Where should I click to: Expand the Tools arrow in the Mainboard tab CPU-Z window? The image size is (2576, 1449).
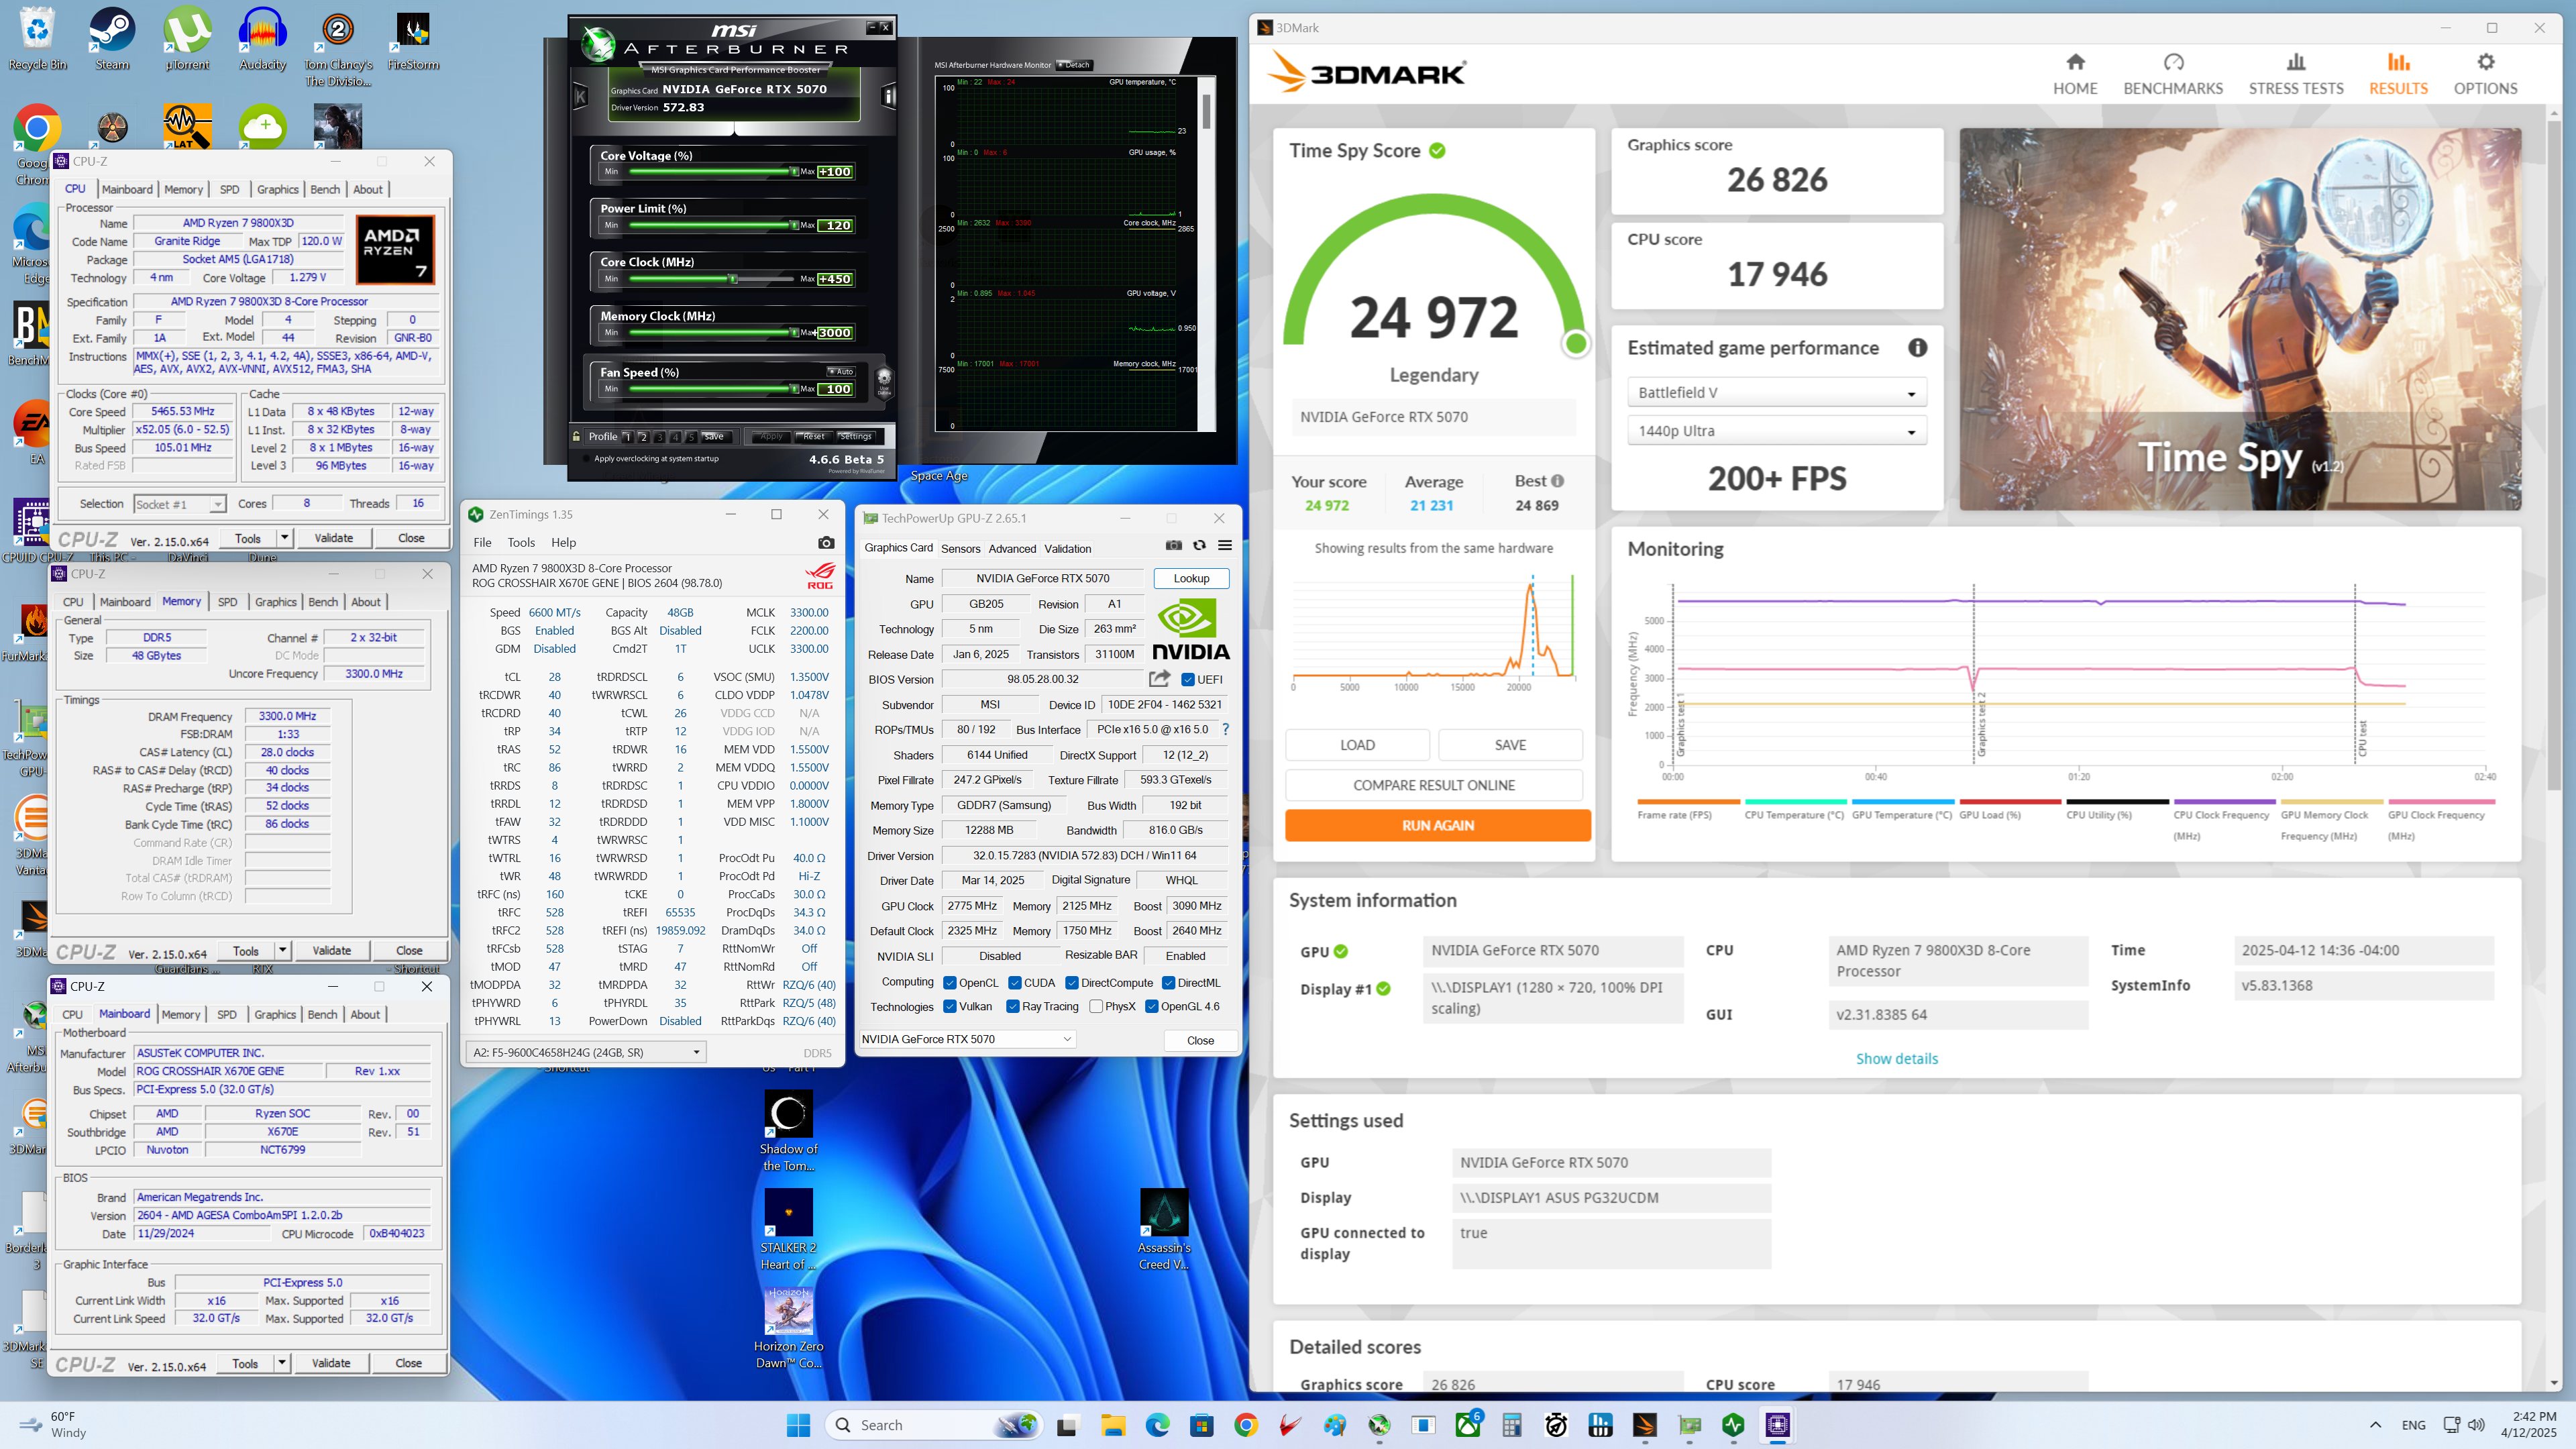pos(281,1363)
